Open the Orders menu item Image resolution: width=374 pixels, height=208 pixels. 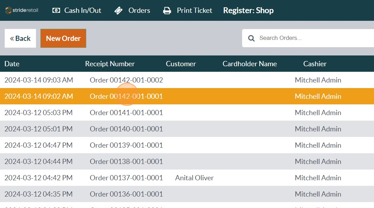click(x=132, y=10)
